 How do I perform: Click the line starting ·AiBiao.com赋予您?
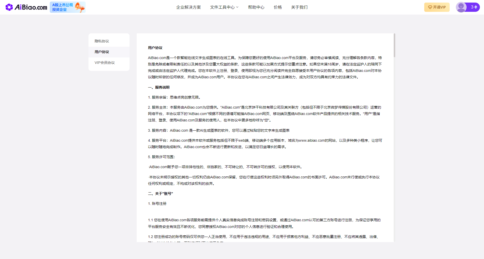click(x=226, y=167)
